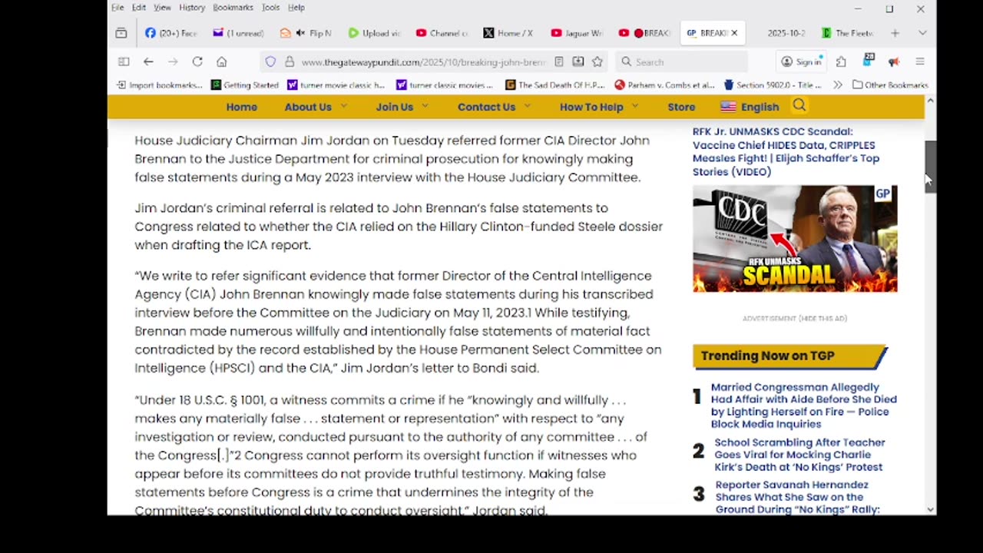Screen dimensions: 983x553
Task: Expand the Contact Us menu
Action: tap(494, 107)
